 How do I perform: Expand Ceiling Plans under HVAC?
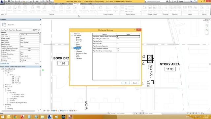[x=8, y=99]
